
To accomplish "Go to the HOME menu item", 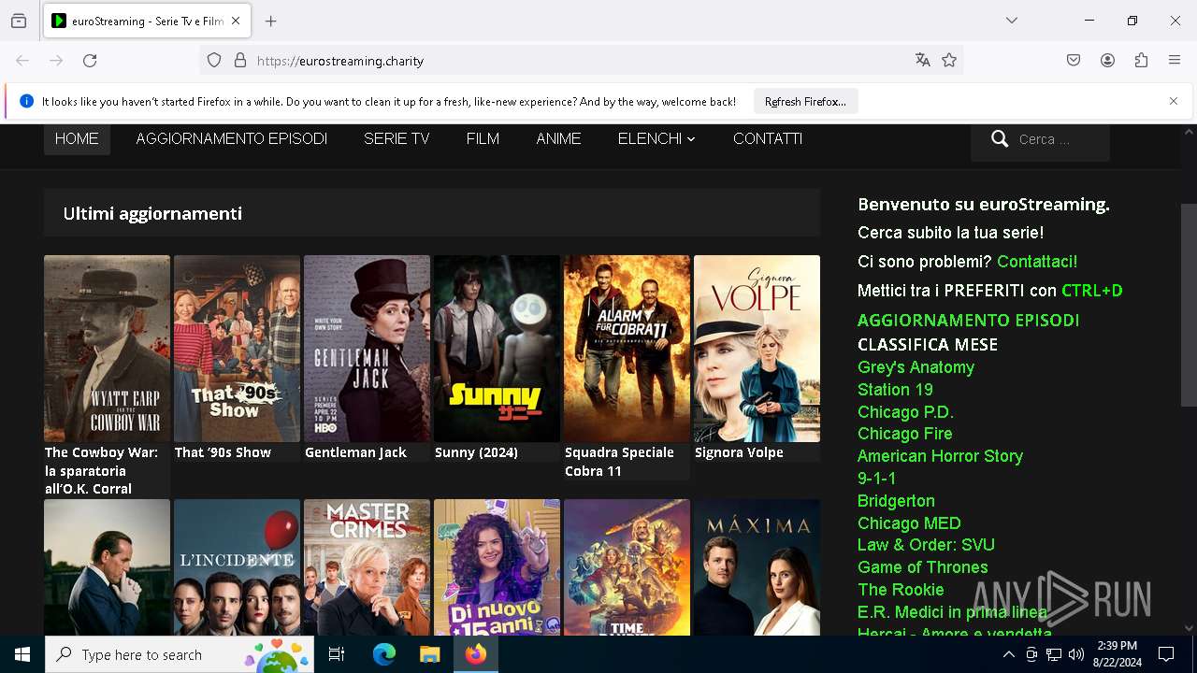I will pos(77,138).
